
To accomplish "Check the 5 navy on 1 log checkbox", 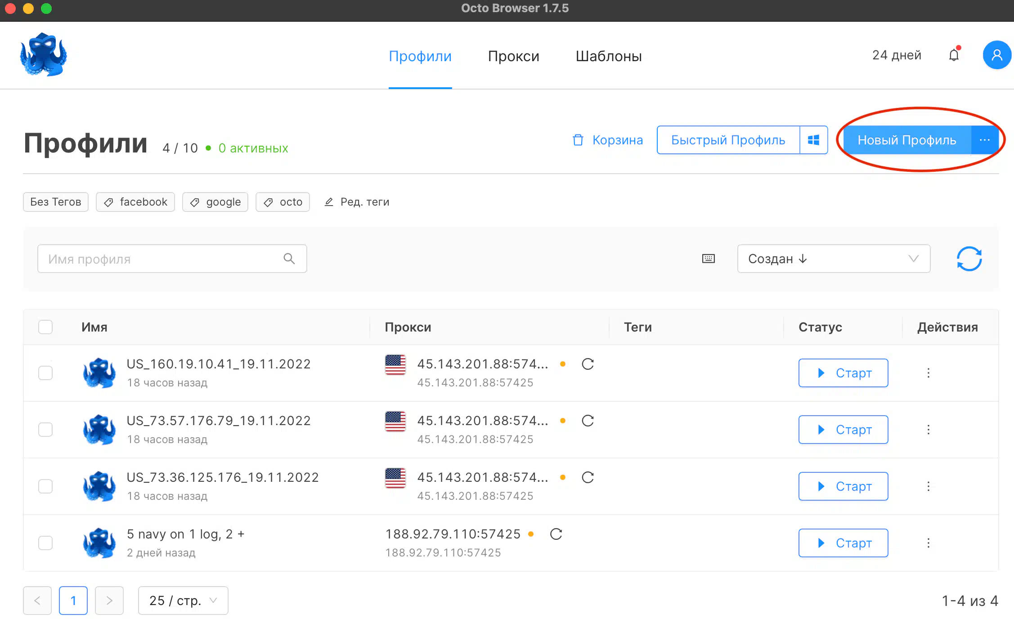I will tap(45, 543).
